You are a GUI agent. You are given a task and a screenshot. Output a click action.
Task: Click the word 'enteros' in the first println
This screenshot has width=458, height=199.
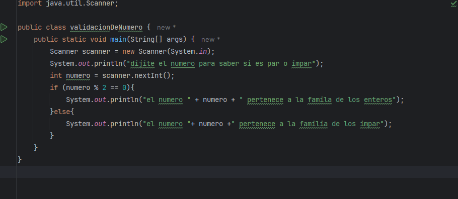[378, 100]
